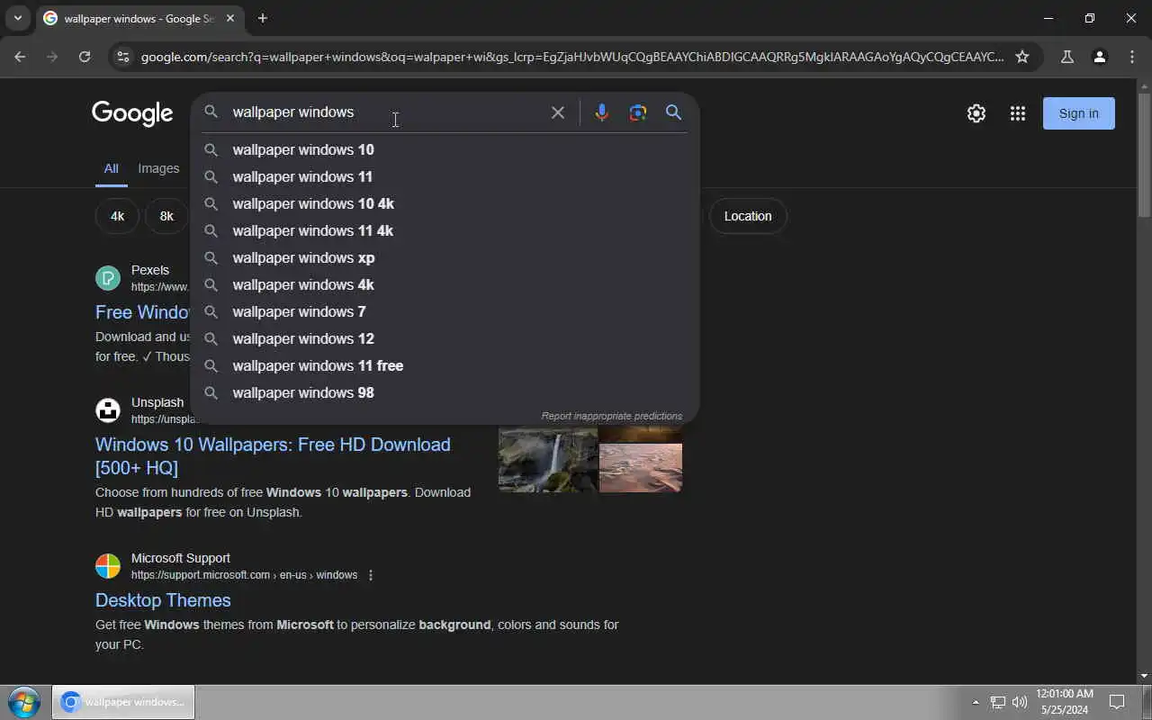
Task: Open the Google apps grid
Action: pyautogui.click(x=1018, y=113)
